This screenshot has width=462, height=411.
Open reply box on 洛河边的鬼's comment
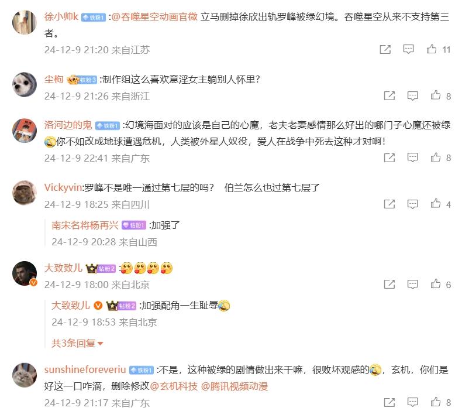tap(412, 157)
